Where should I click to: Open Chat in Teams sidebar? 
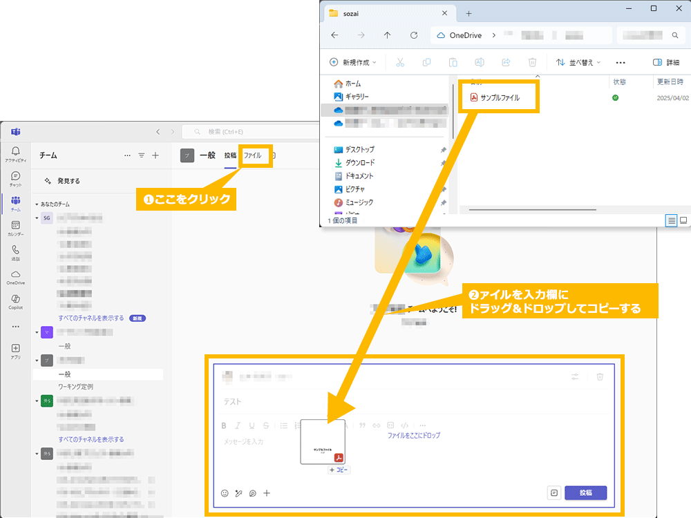(15, 179)
